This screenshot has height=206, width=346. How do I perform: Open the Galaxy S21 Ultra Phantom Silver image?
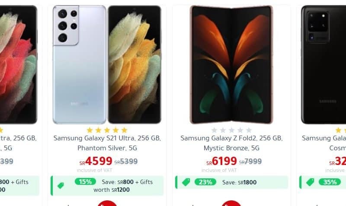click(x=107, y=64)
